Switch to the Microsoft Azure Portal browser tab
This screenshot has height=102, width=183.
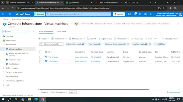click(20, 3)
